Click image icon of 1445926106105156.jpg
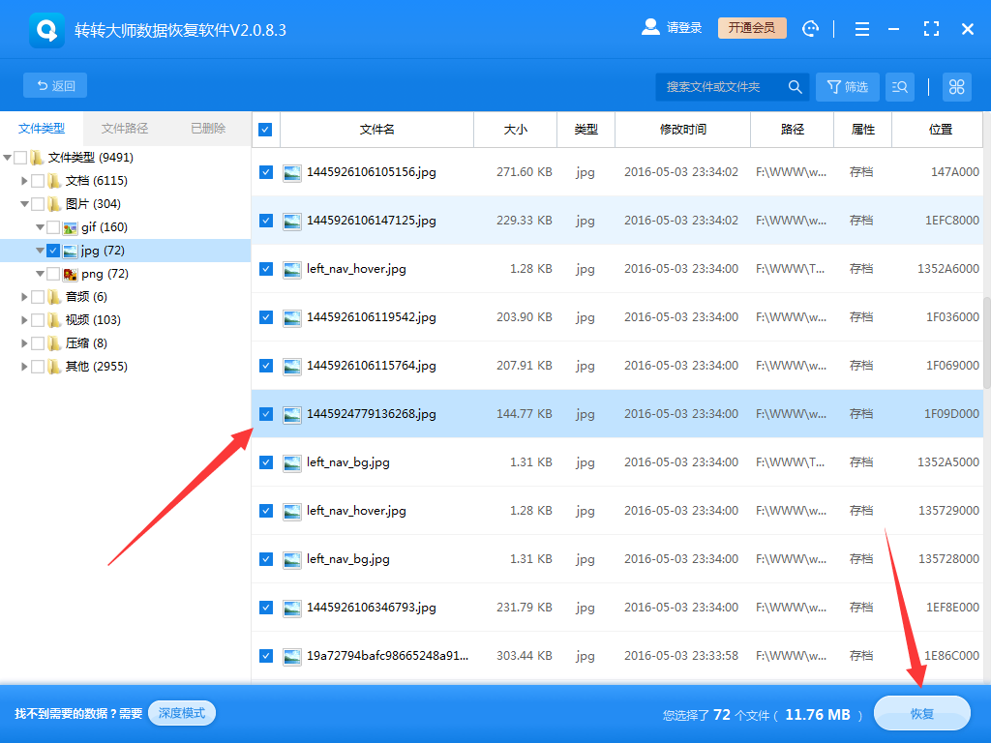Screen dimensions: 991x743 (x=291, y=172)
